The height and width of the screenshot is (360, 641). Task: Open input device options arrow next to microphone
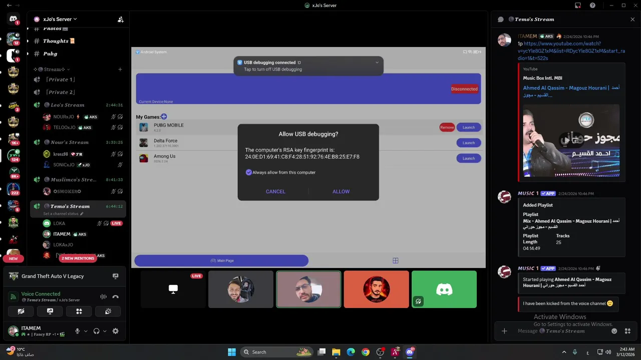[x=86, y=331]
